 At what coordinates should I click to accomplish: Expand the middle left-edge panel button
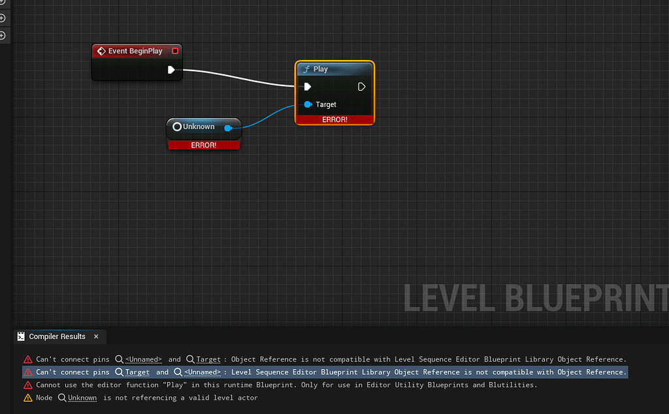pos(3,18)
